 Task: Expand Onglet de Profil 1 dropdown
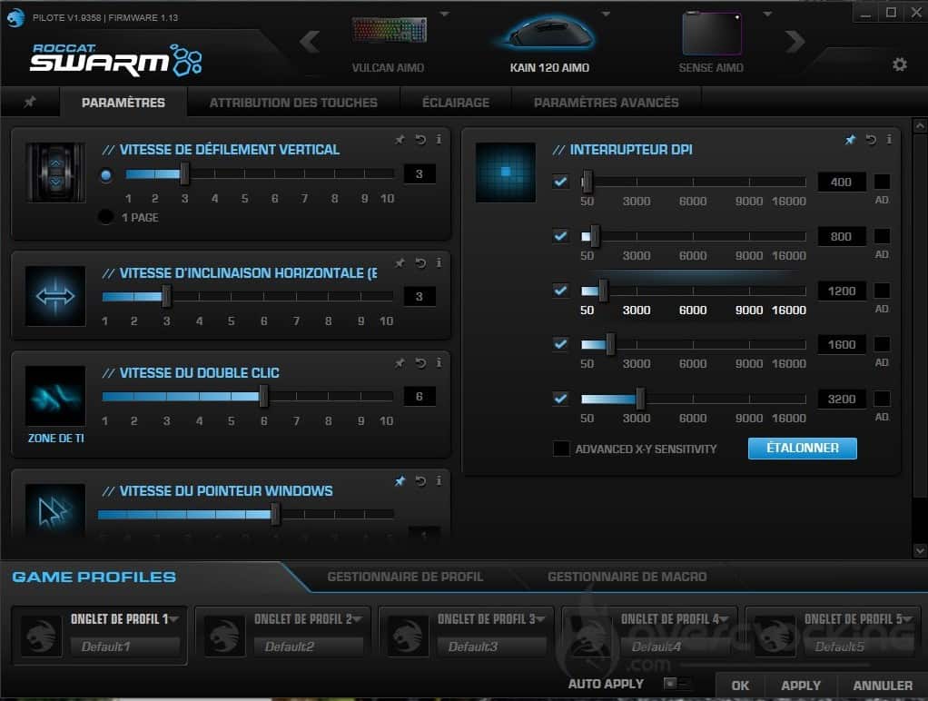click(173, 619)
